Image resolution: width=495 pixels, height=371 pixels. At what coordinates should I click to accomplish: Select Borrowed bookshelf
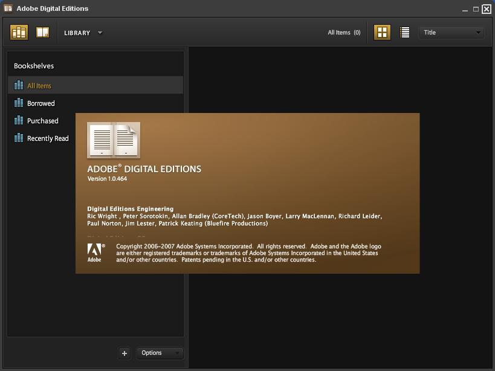[95, 103]
